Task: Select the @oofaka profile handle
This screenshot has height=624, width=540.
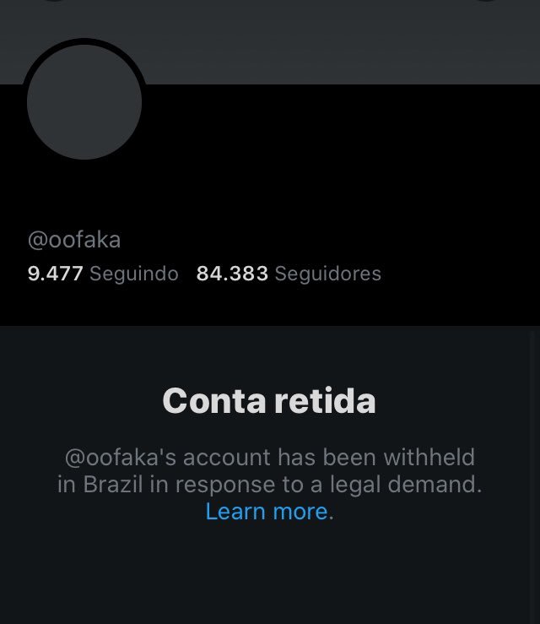Action: click(x=74, y=240)
